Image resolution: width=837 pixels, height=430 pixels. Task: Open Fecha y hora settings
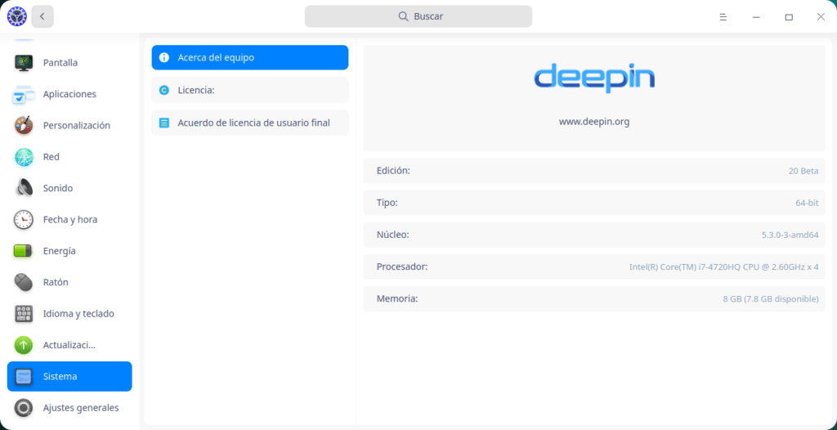point(69,220)
